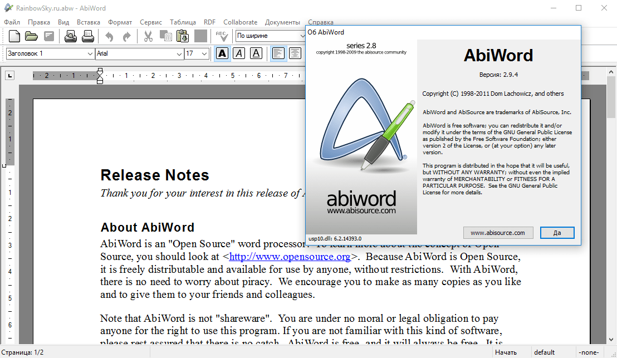Redo the last undone action
617x358 pixels.
click(x=126, y=37)
